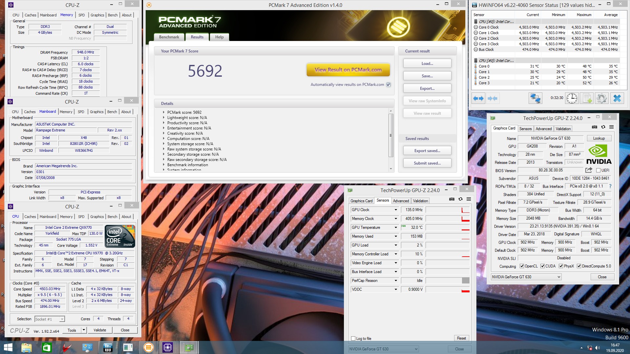Click the camera icon in GPU-Z Sensors window
This screenshot has height=354, width=630.
[452, 199]
